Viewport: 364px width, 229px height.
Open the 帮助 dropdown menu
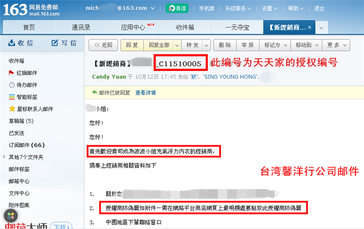296,9
